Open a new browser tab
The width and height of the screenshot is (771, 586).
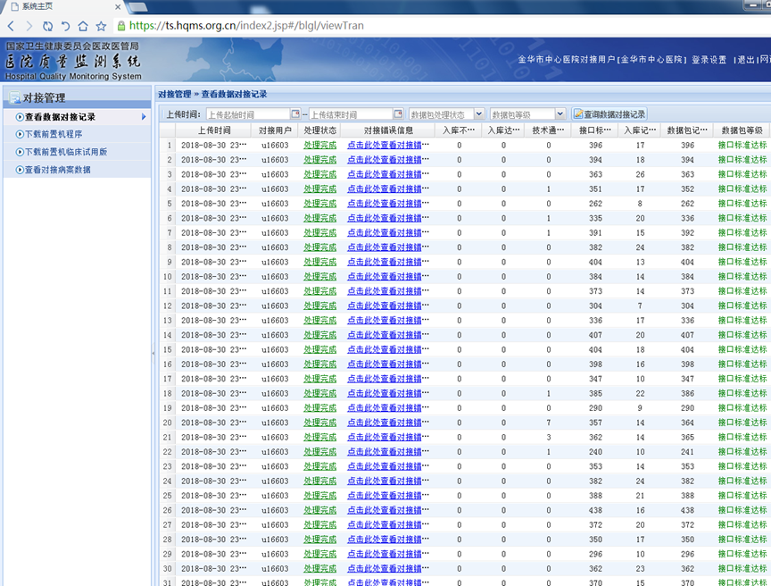click(x=137, y=7)
